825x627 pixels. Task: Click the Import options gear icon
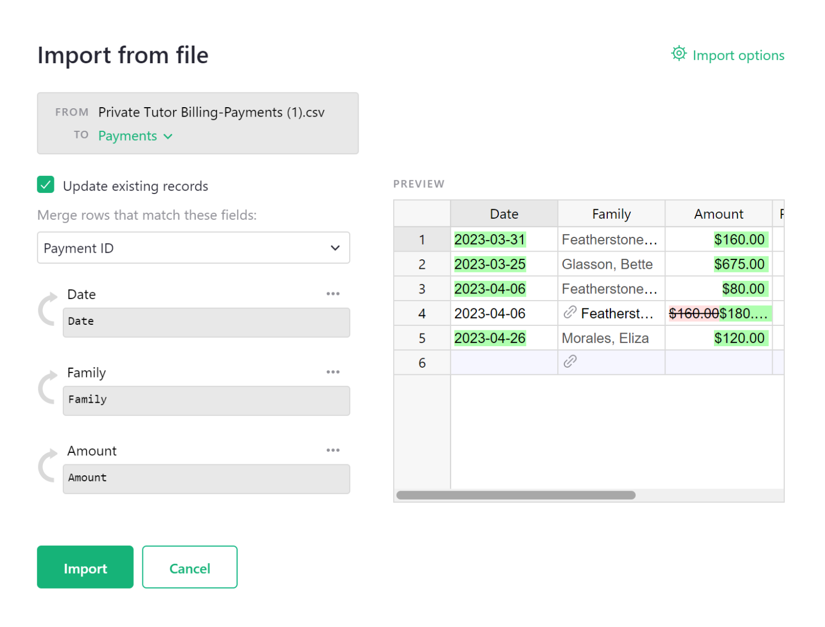click(x=679, y=54)
